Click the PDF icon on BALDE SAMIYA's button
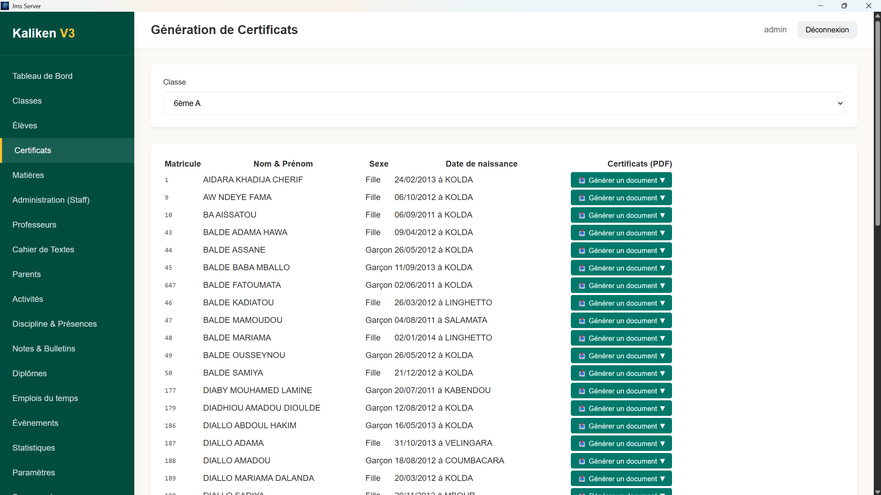 tap(582, 373)
